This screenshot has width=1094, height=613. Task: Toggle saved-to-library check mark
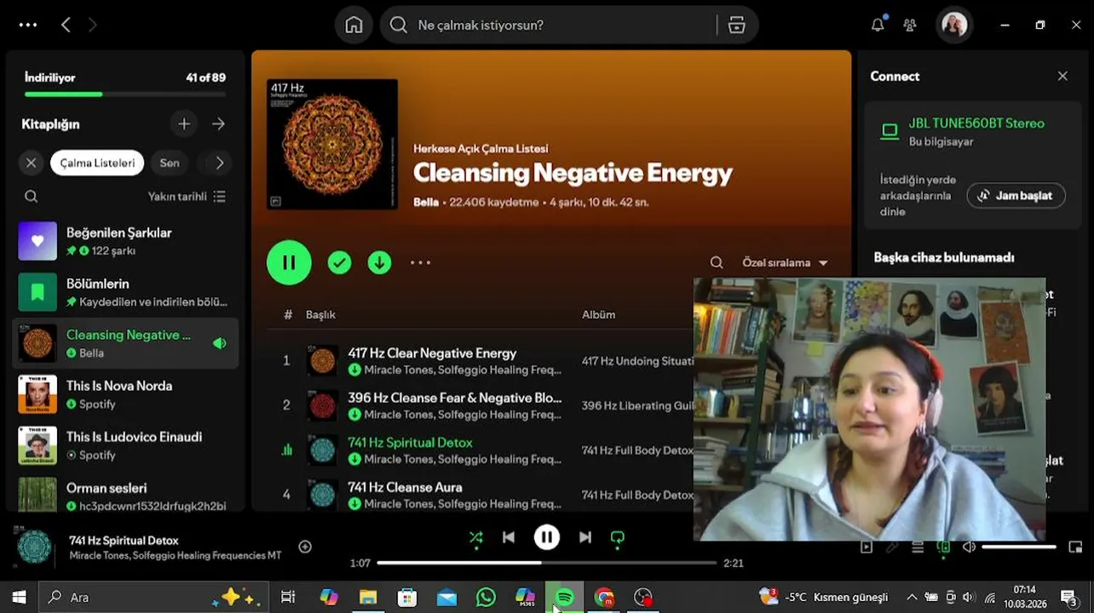[339, 262]
